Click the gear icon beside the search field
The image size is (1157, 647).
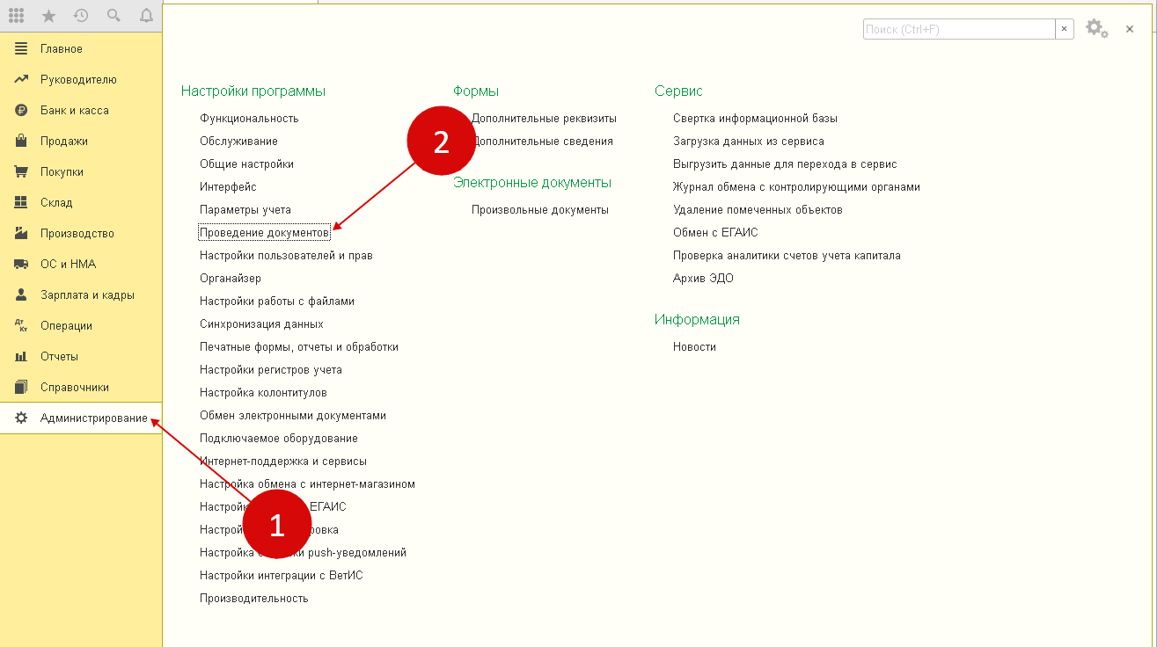pos(1096,28)
